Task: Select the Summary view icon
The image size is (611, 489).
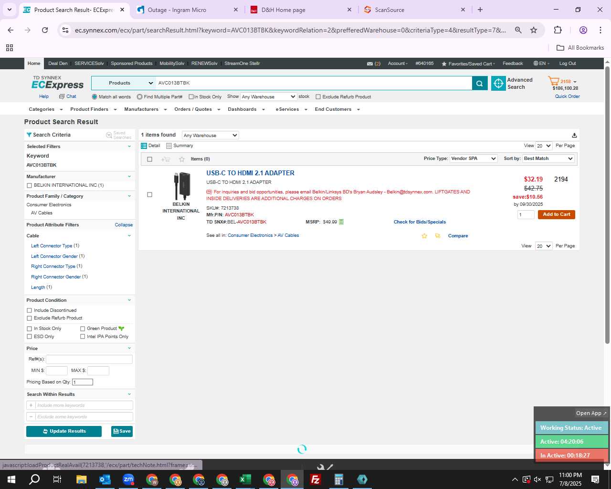Action: (x=169, y=146)
